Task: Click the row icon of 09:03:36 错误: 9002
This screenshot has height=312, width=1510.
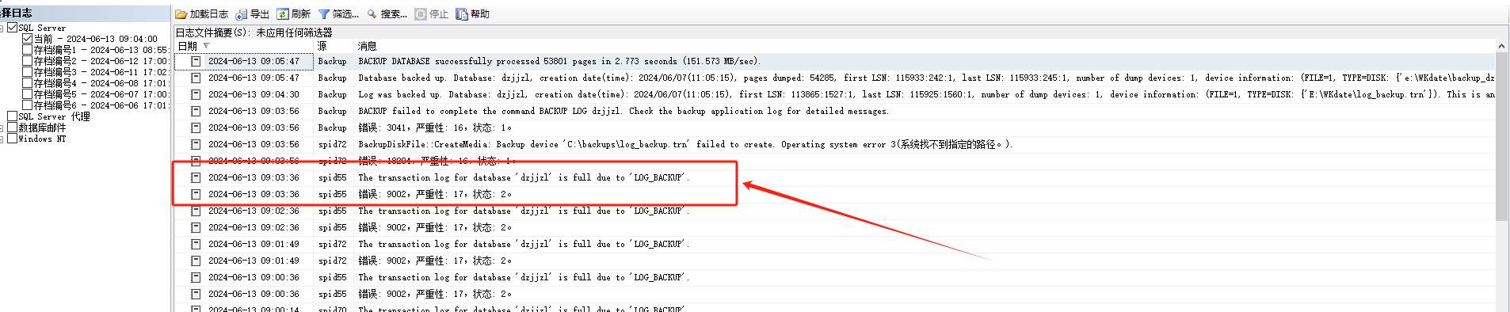Action: coord(196,194)
